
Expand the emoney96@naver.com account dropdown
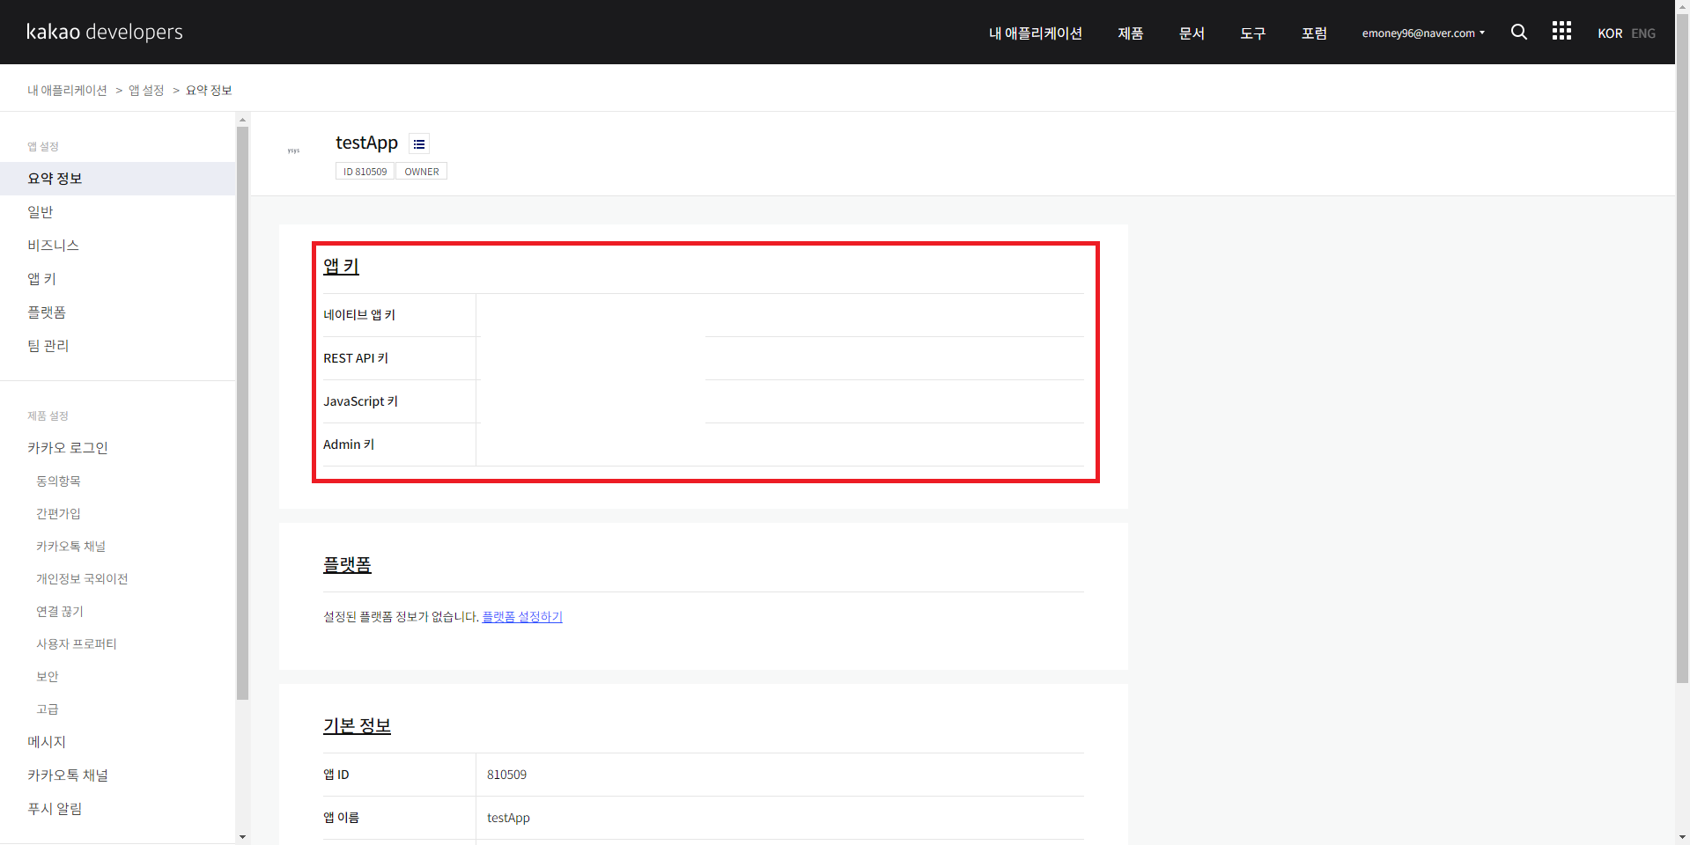[x=1423, y=33]
